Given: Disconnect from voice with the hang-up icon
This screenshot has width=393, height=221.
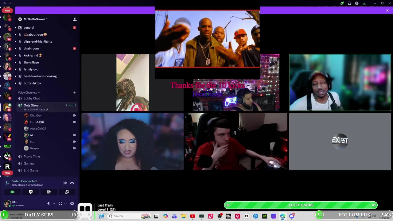Looking at the screenshot, I should click(x=72, y=183).
